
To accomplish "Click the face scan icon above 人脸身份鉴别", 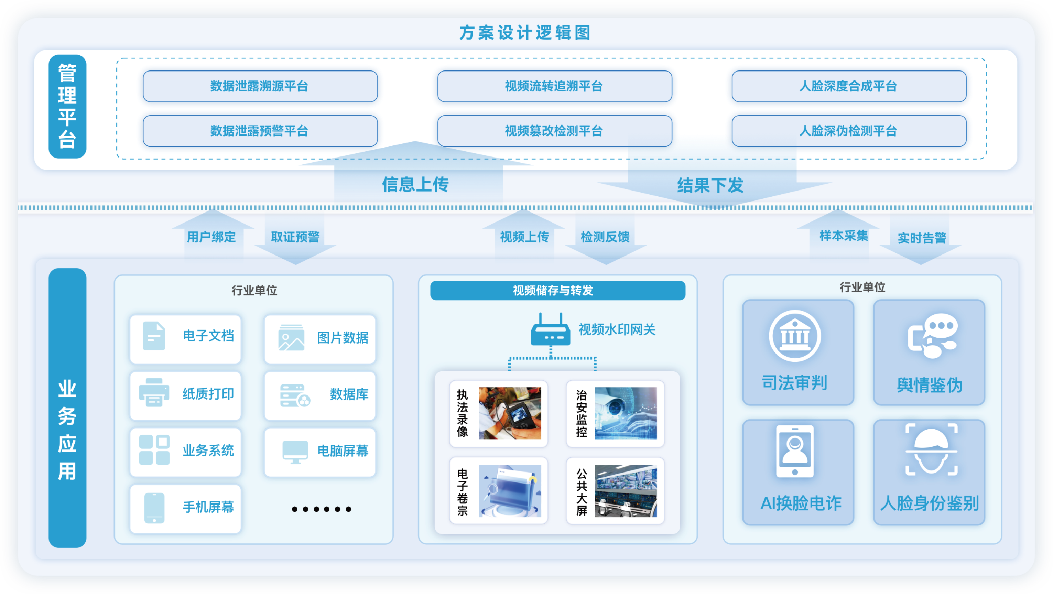I will [931, 450].
